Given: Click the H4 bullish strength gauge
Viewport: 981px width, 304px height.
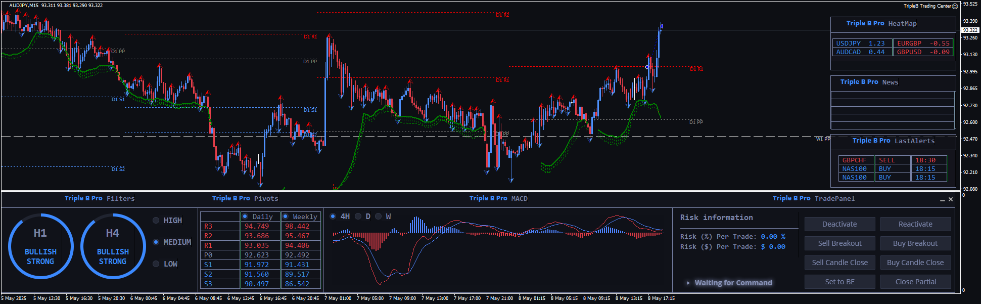Looking at the screenshot, I should click(x=113, y=246).
